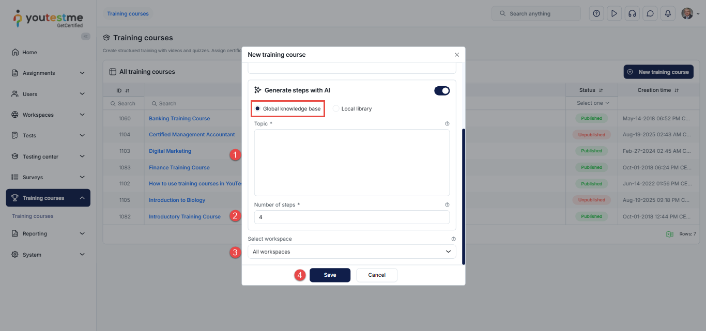Collapse the sidebar with double-arrow icon

point(86,36)
